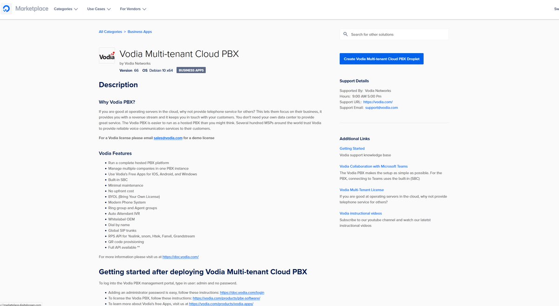The height and width of the screenshot is (306, 559).
Task: Open the https://doc.vodia.com/ link
Action: (x=181, y=257)
